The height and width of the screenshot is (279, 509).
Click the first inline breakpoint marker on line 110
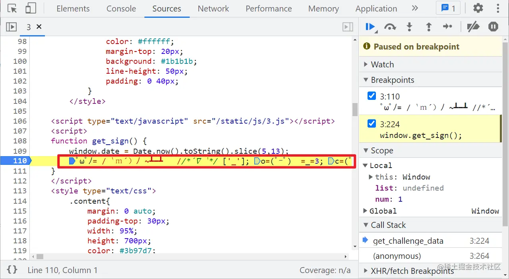click(72, 161)
